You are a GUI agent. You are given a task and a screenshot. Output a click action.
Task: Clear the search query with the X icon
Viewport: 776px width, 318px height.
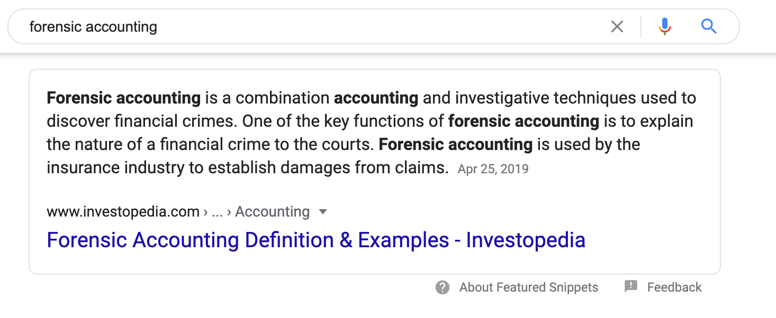[x=617, y=26]
